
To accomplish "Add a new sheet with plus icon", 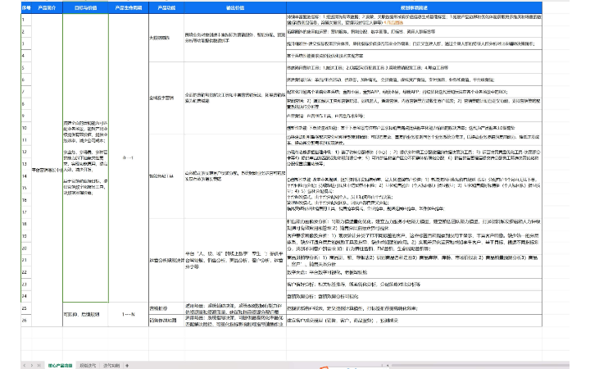I will [x=127, y=365].
